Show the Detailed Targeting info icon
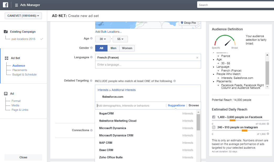The image size is (274, 162). coord(91,80)
